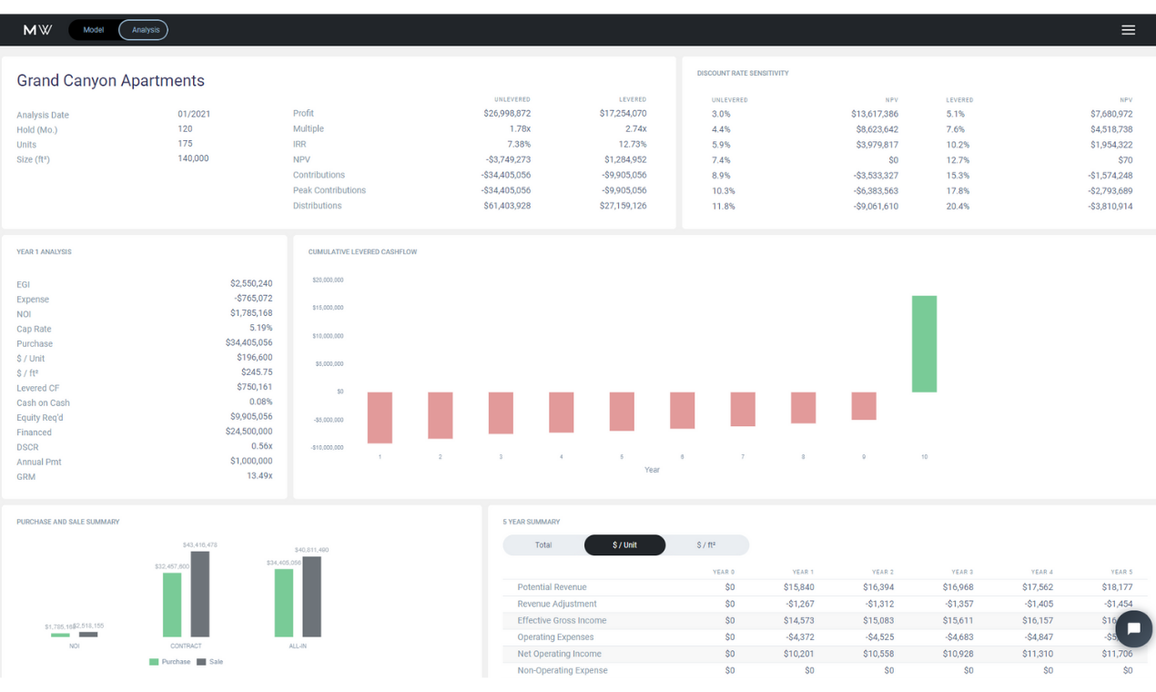Click the Peak Contributions row label
This screenshot has height=692, width=1156.
pos(330,190)
